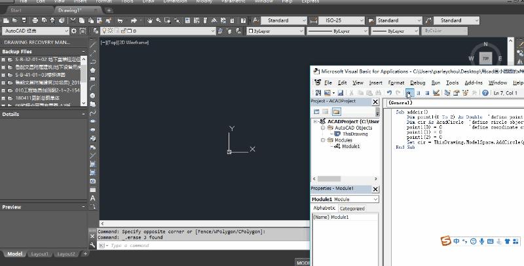Screen dimensions: 524x266
Task: Switch to the Layout1 tab
Action: [x=39, y=254]
